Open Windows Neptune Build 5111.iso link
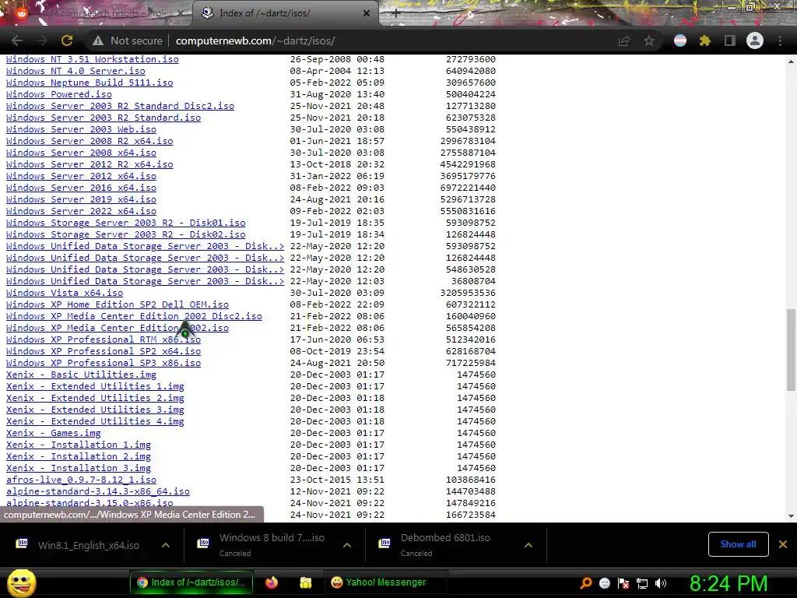The height and width of the screenshot is (598, 797). pyautogui.click(x=90, y=83)
